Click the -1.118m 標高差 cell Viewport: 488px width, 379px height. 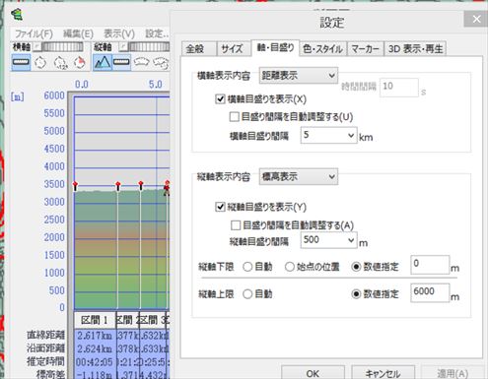click(x=95, y=374)
